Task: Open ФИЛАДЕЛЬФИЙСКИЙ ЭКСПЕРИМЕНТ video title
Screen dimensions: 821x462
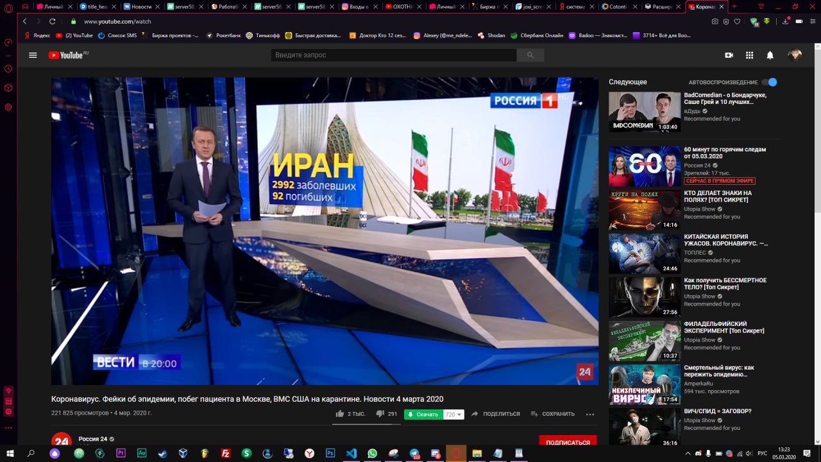Action: [x=724, y=327]
